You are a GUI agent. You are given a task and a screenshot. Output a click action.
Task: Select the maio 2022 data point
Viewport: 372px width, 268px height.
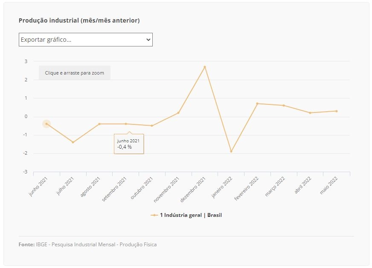click(x=337, y=111)
